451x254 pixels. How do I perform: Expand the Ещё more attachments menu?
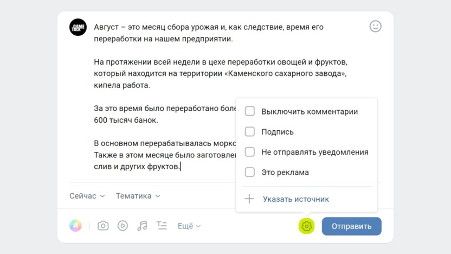coord(189,226)
